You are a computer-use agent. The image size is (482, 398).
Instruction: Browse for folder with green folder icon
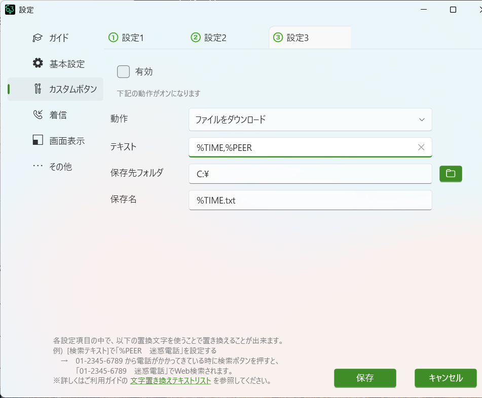(450, 174)
